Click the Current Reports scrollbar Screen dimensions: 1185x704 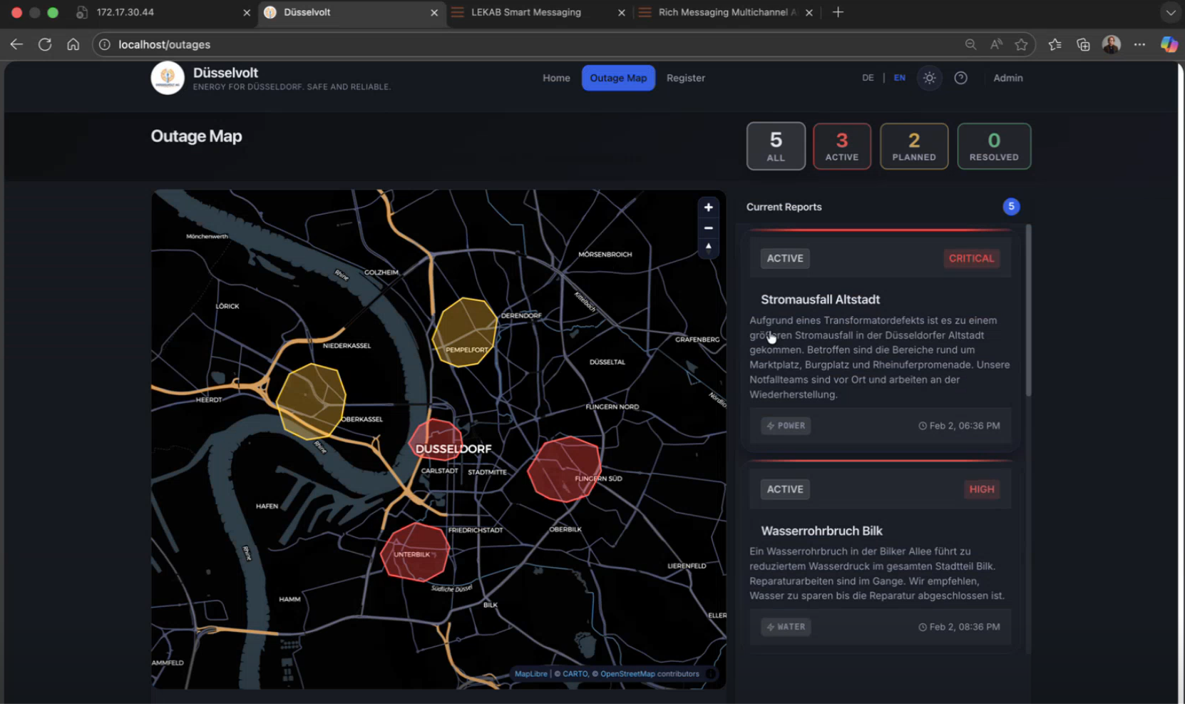tap(1028, 310)
